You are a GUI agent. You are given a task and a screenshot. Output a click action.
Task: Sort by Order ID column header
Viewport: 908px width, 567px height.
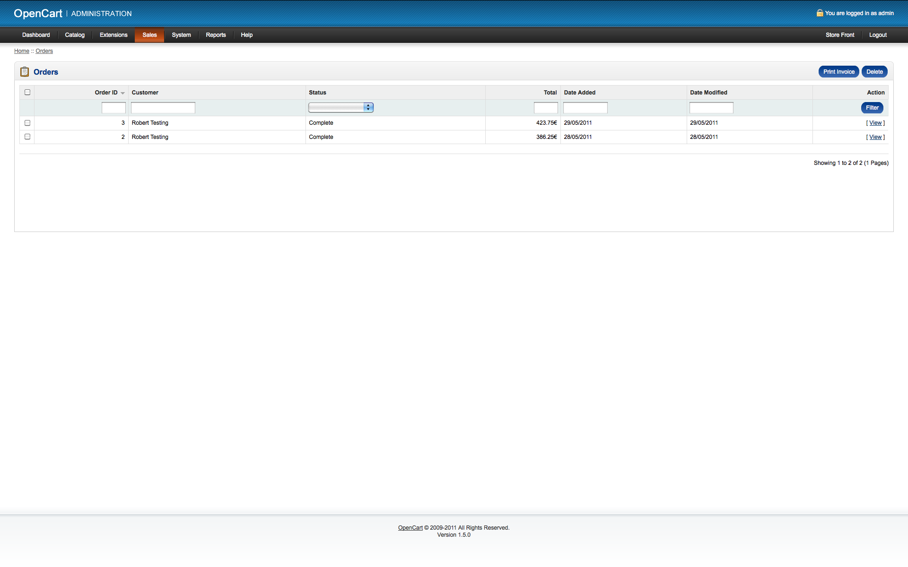106,93
